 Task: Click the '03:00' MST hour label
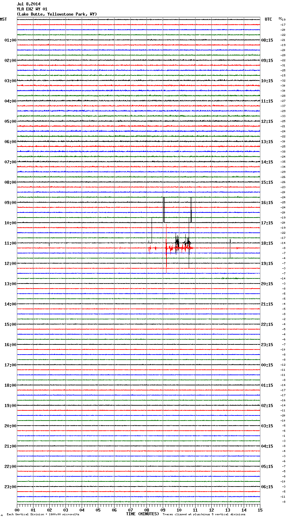pyautogui.click(x=10, y=81)
